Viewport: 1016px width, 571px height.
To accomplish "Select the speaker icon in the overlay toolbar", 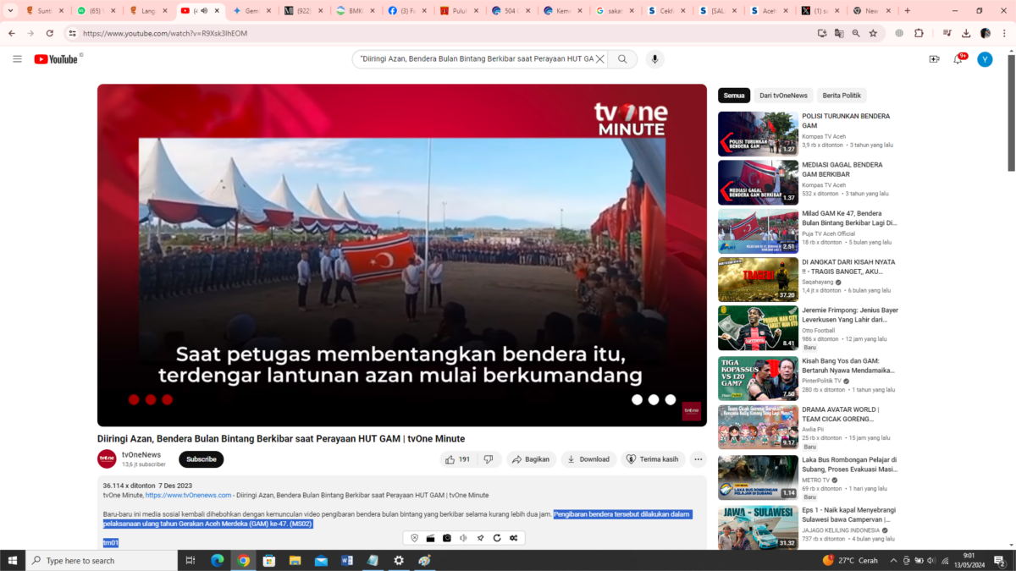I will tap(463, 537).
